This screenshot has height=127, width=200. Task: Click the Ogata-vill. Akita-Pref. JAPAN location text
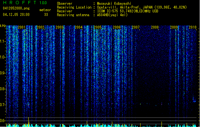[142, 7]
